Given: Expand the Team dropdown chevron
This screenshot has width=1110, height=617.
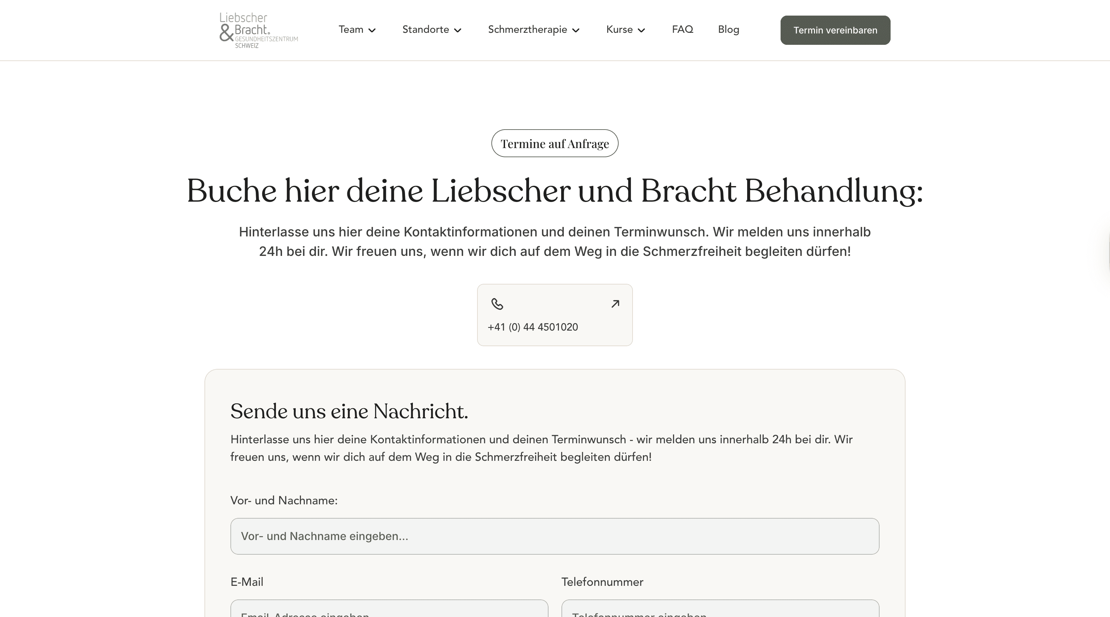Looking at the screenshot, I should point(372,30).
